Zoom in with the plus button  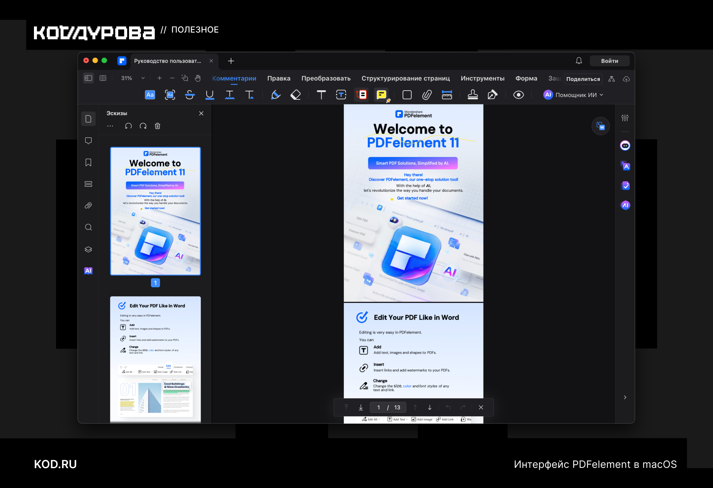159,78
